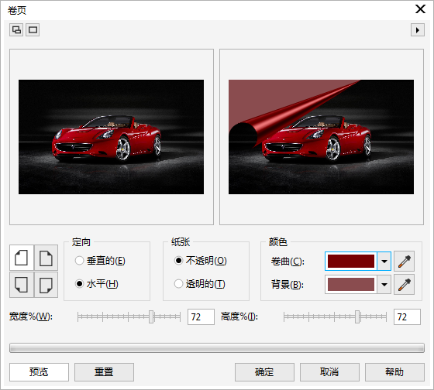The image size is (434, 390).
Task: Select the 水平(H) orientation option
Action: 97,284
